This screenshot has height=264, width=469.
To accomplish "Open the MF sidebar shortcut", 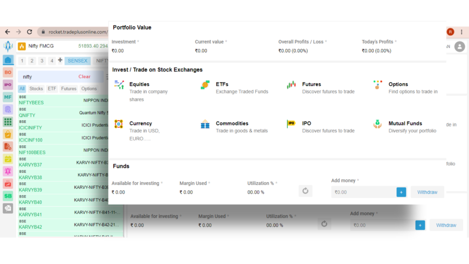I will click(x=7, y=97).
